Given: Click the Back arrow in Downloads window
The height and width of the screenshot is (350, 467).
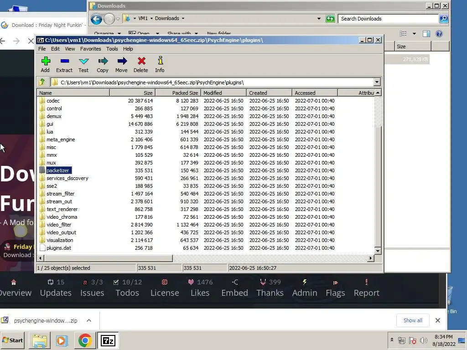Looking at the screenshot, I should [x=97, y=19].
